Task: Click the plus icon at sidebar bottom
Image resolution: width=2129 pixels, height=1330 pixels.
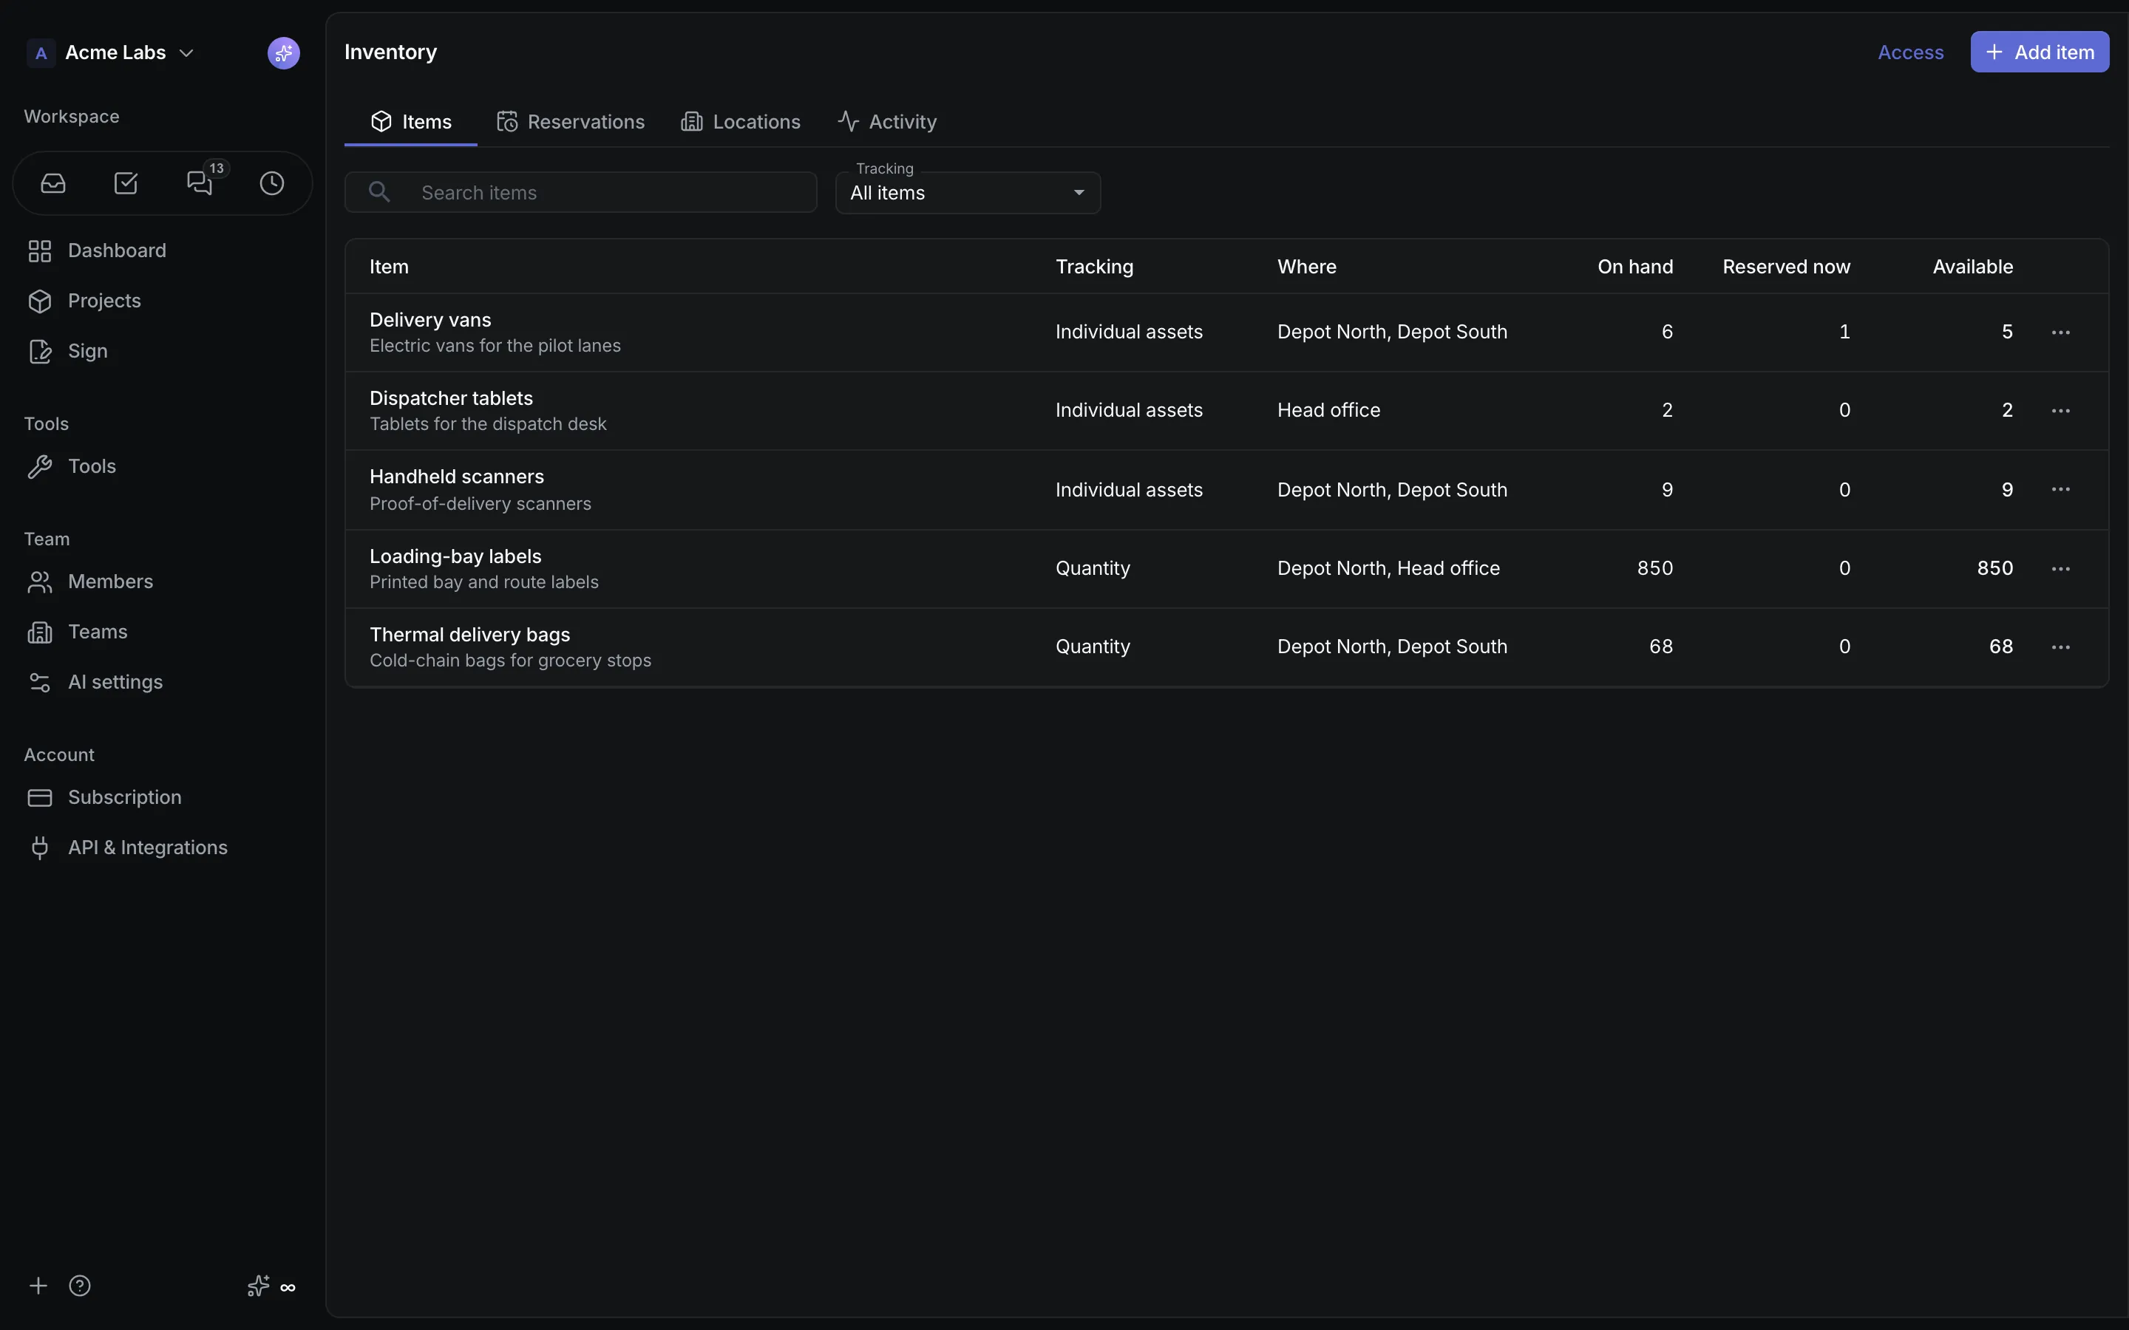Action: pyautogui.click(x=38, y=1286)
